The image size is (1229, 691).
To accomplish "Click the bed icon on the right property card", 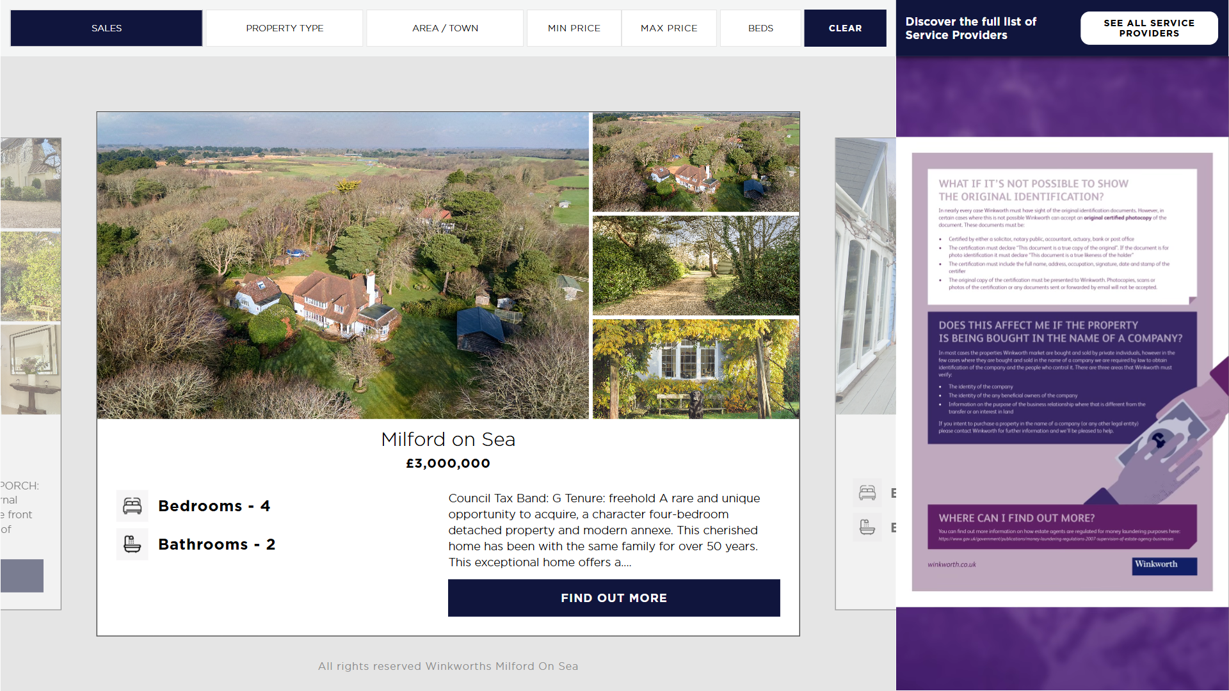I will [x=867, y=493].
